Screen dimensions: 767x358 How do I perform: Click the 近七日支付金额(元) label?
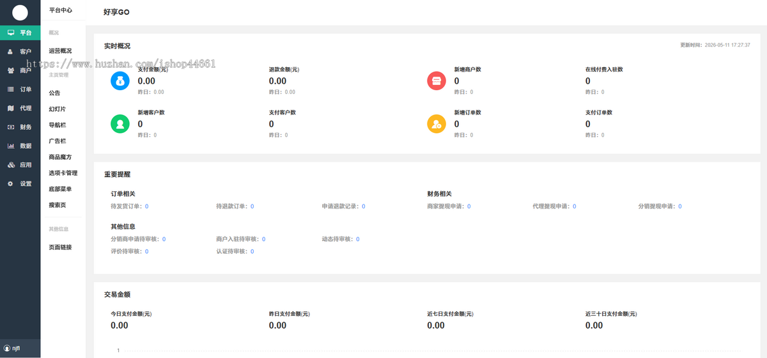[x=451, y=314]
